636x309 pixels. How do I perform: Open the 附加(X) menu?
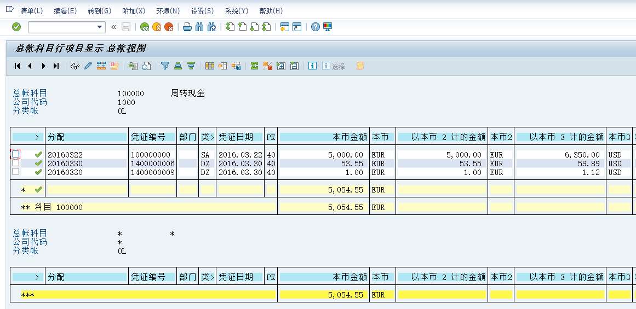tap(134, 11)
